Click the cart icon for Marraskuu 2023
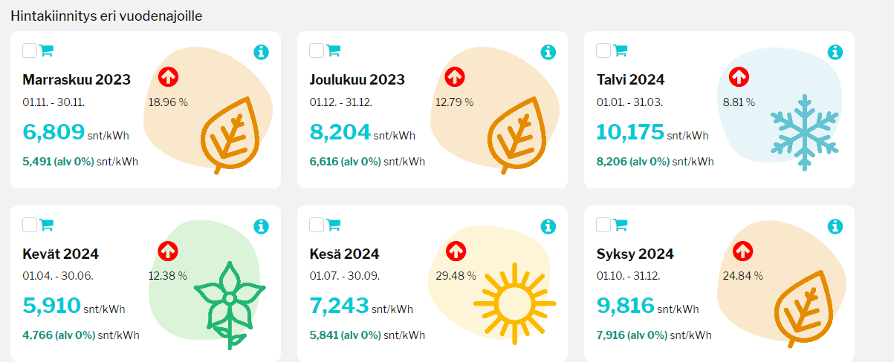 click(46, 50)
